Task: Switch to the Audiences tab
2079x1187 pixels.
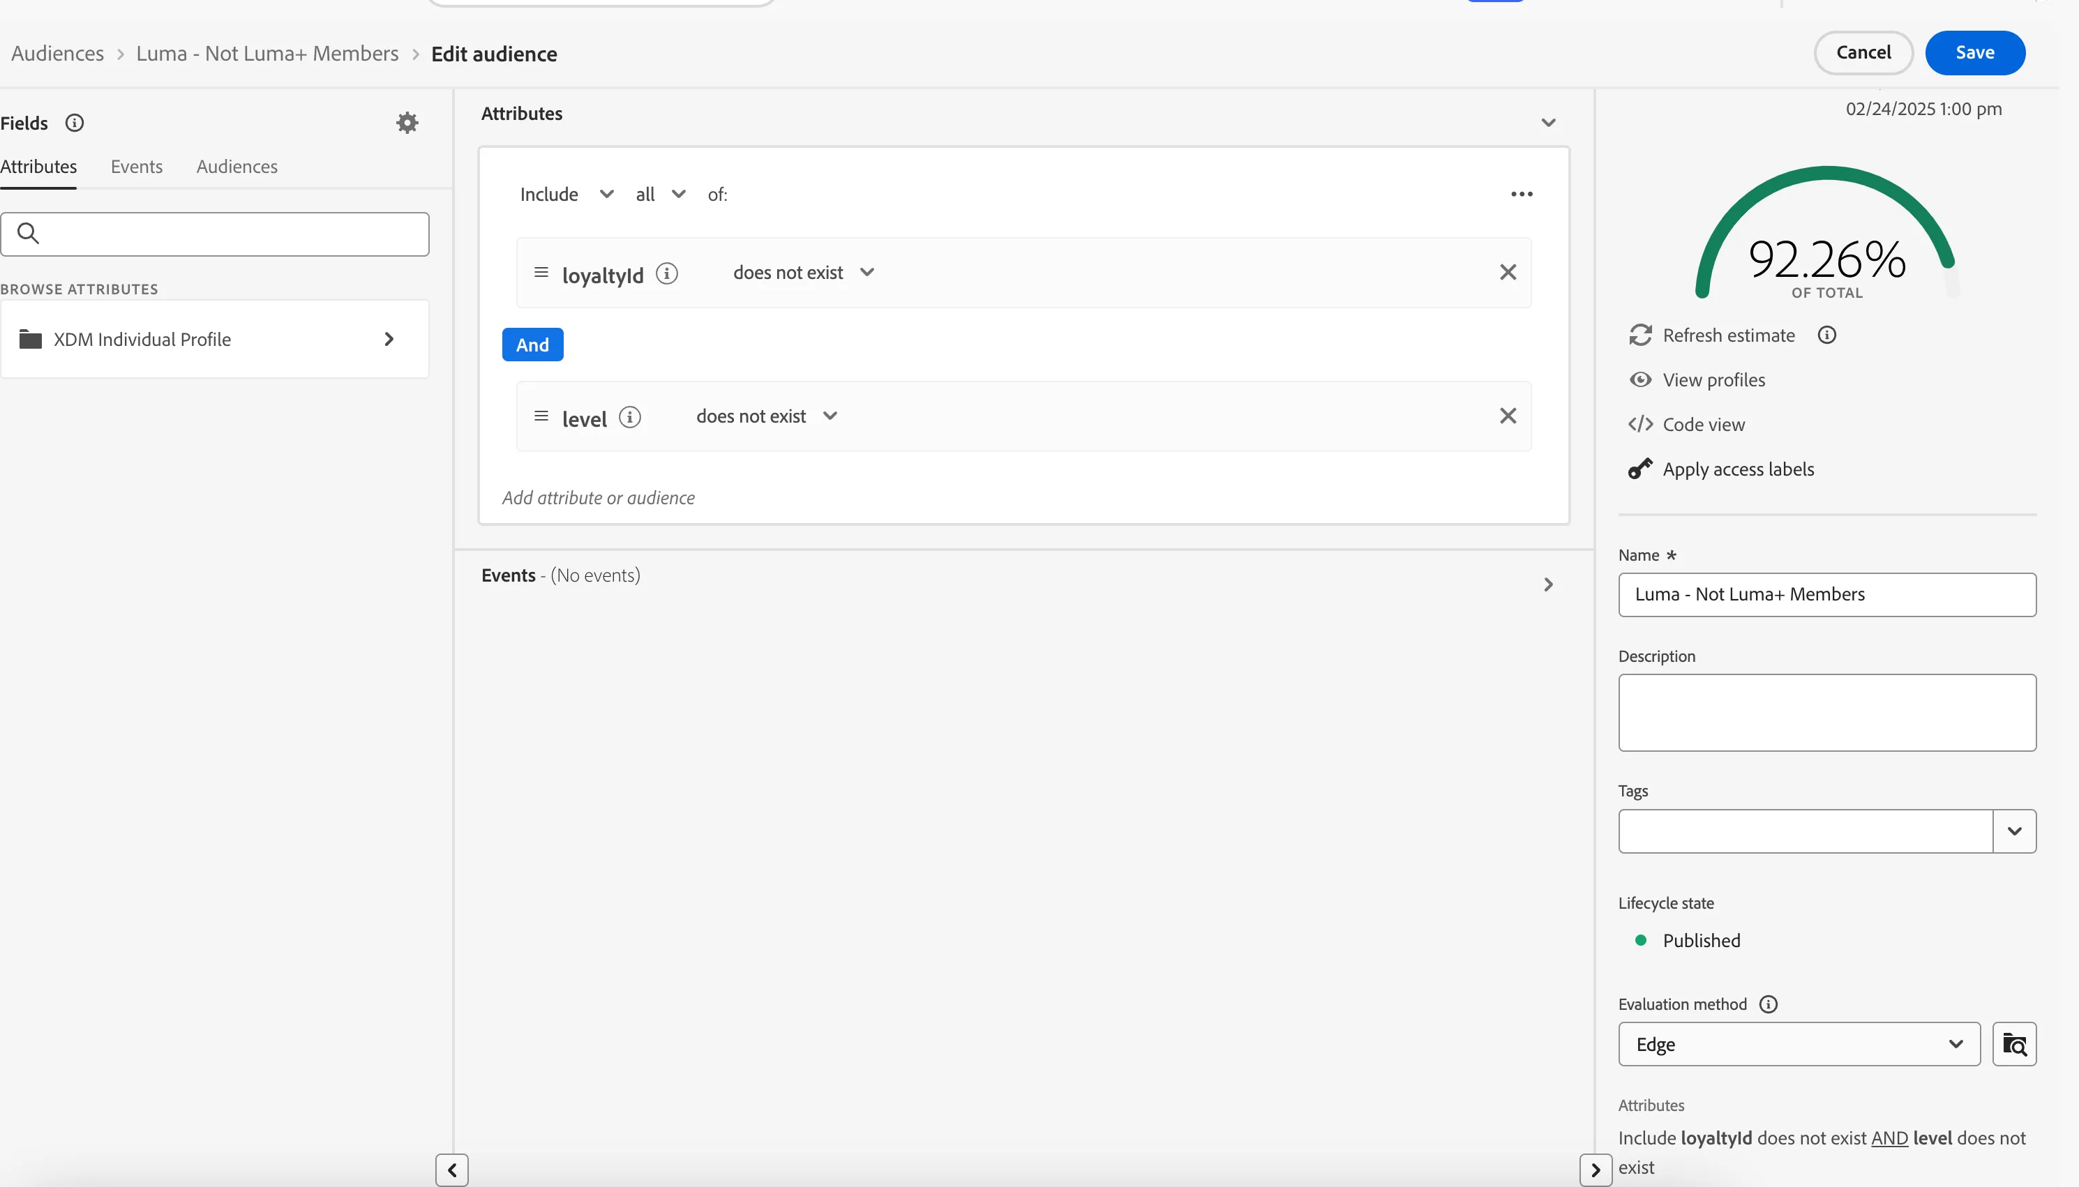Action: (237, 166)
